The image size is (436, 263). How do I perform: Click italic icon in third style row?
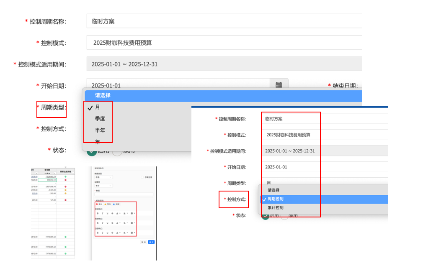coord(103,233)
